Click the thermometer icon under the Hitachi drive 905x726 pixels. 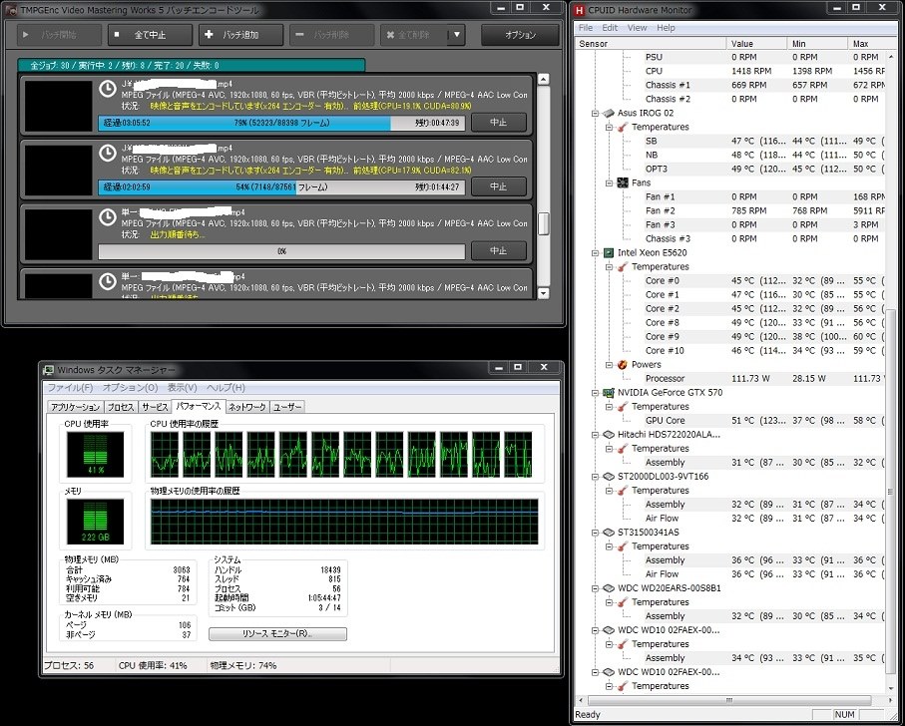pos(623,449)
